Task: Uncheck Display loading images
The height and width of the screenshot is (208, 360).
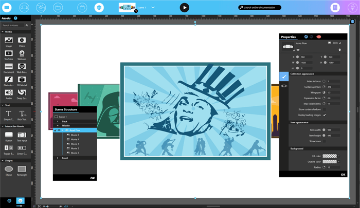Action: pyautogui.click(x=325, y=115)
